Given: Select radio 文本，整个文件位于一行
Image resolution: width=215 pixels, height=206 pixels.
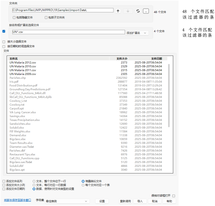Looking at the screenshot, I should point(34,181).
